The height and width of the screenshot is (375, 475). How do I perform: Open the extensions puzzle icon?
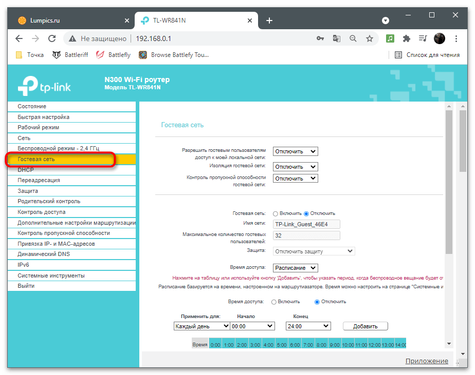pyautogui.click(x=406, y=38)
